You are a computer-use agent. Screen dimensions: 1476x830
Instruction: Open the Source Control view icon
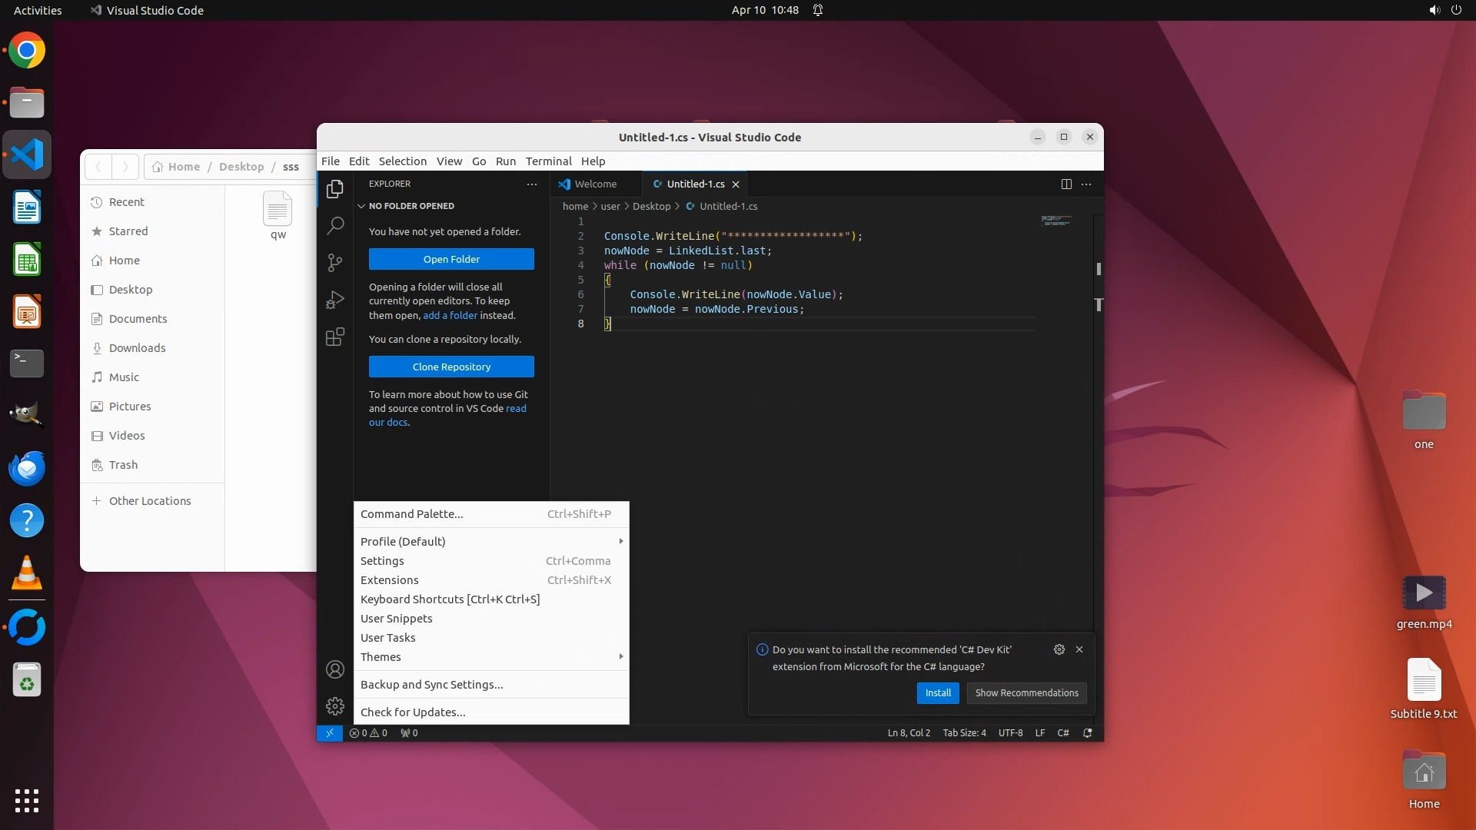pos(335,263)
